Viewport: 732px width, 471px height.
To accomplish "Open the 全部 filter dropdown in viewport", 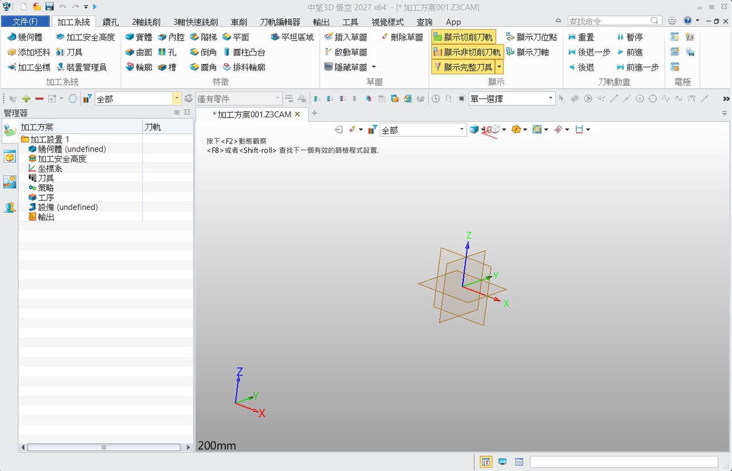I will pos(423,130).
